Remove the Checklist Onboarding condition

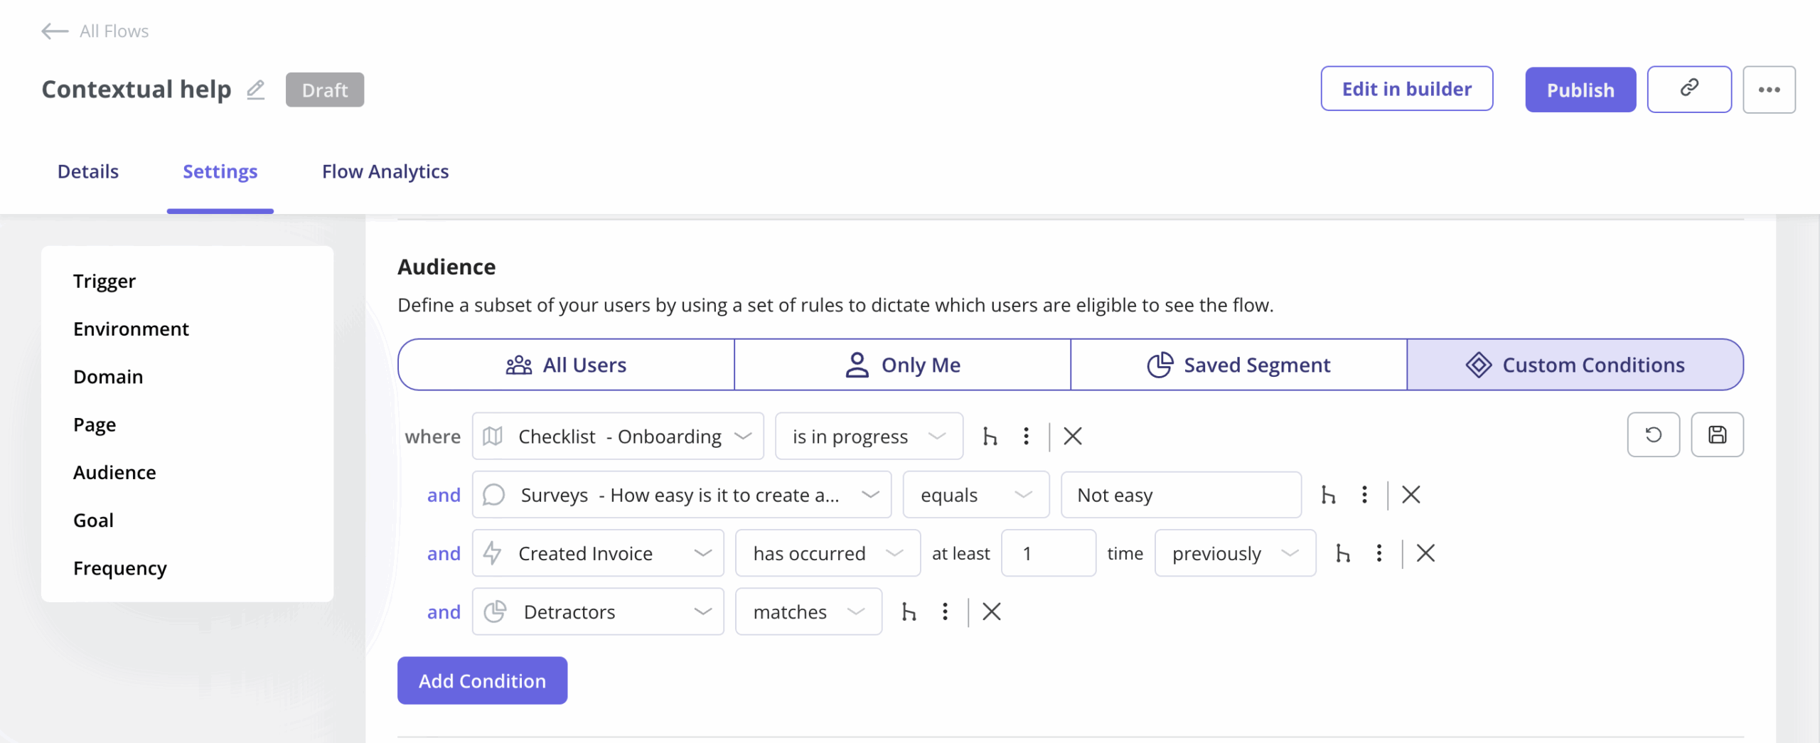tap(1072, 436)
